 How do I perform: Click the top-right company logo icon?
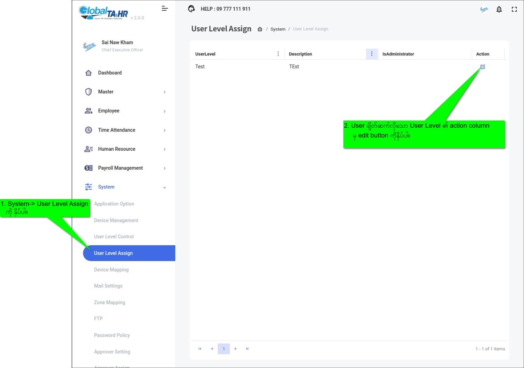point(484,9)
